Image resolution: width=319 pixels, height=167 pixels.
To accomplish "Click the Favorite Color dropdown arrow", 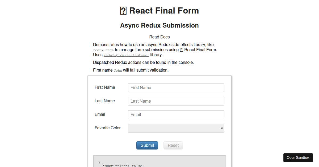I will pos(222,128).
